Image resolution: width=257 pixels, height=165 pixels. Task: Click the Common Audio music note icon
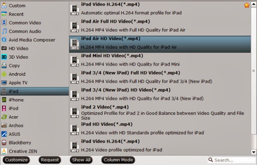pos(4,31)
